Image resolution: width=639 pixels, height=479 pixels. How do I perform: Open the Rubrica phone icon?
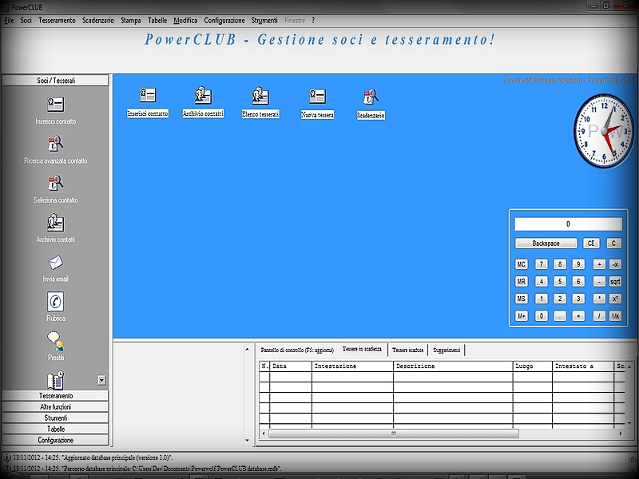55,302
